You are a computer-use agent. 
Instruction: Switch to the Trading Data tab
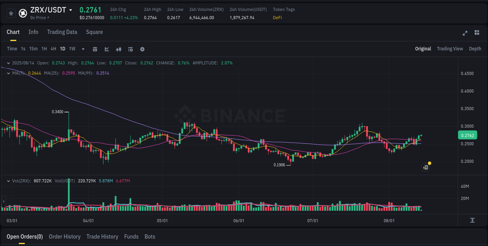pyautogui.click(x=62, y=32)
